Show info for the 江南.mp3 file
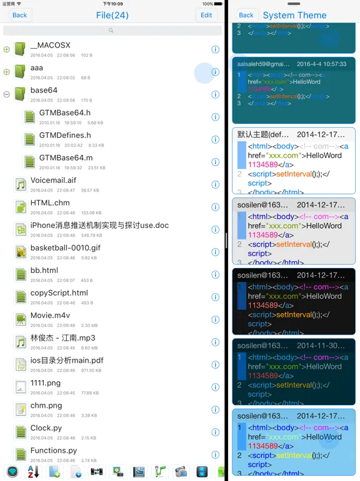 [x=216, y=342]
